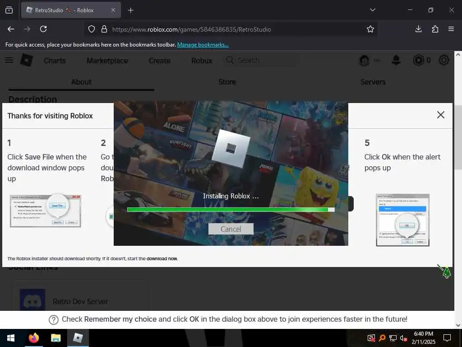Open the extensions puzzle icon
The height and width of the screenshot is (347, 462).
[x=435, y=29]
